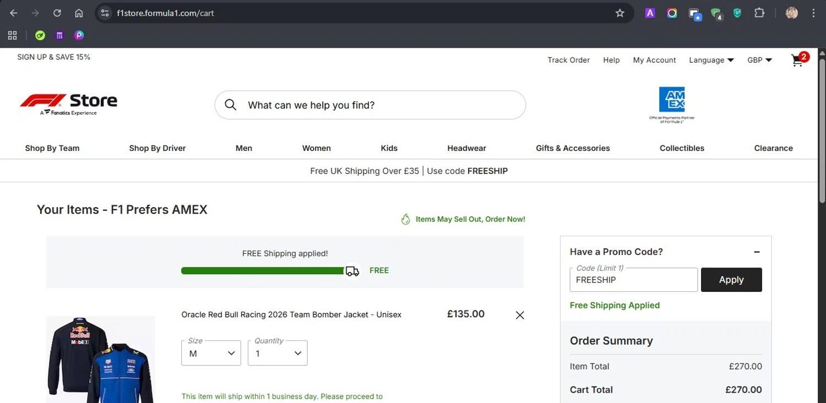The image size is (826, 403).
Task: Click the free shipping progress bar
Action: pyautogui.click(x=263, y=271)
